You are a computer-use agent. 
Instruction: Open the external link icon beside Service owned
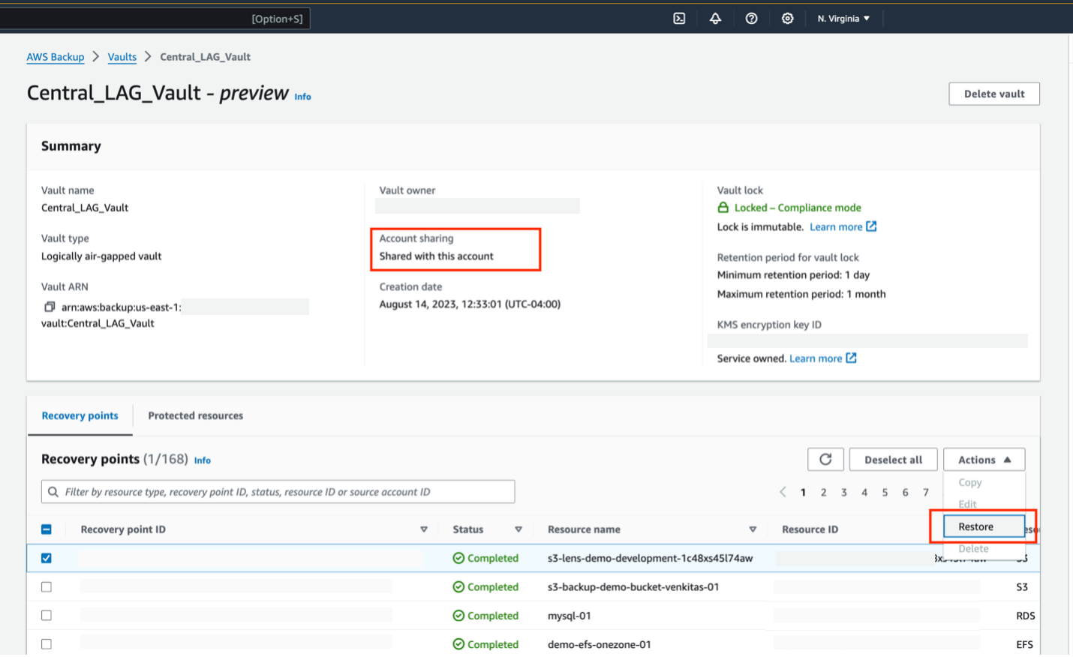[x=851, y=358]
